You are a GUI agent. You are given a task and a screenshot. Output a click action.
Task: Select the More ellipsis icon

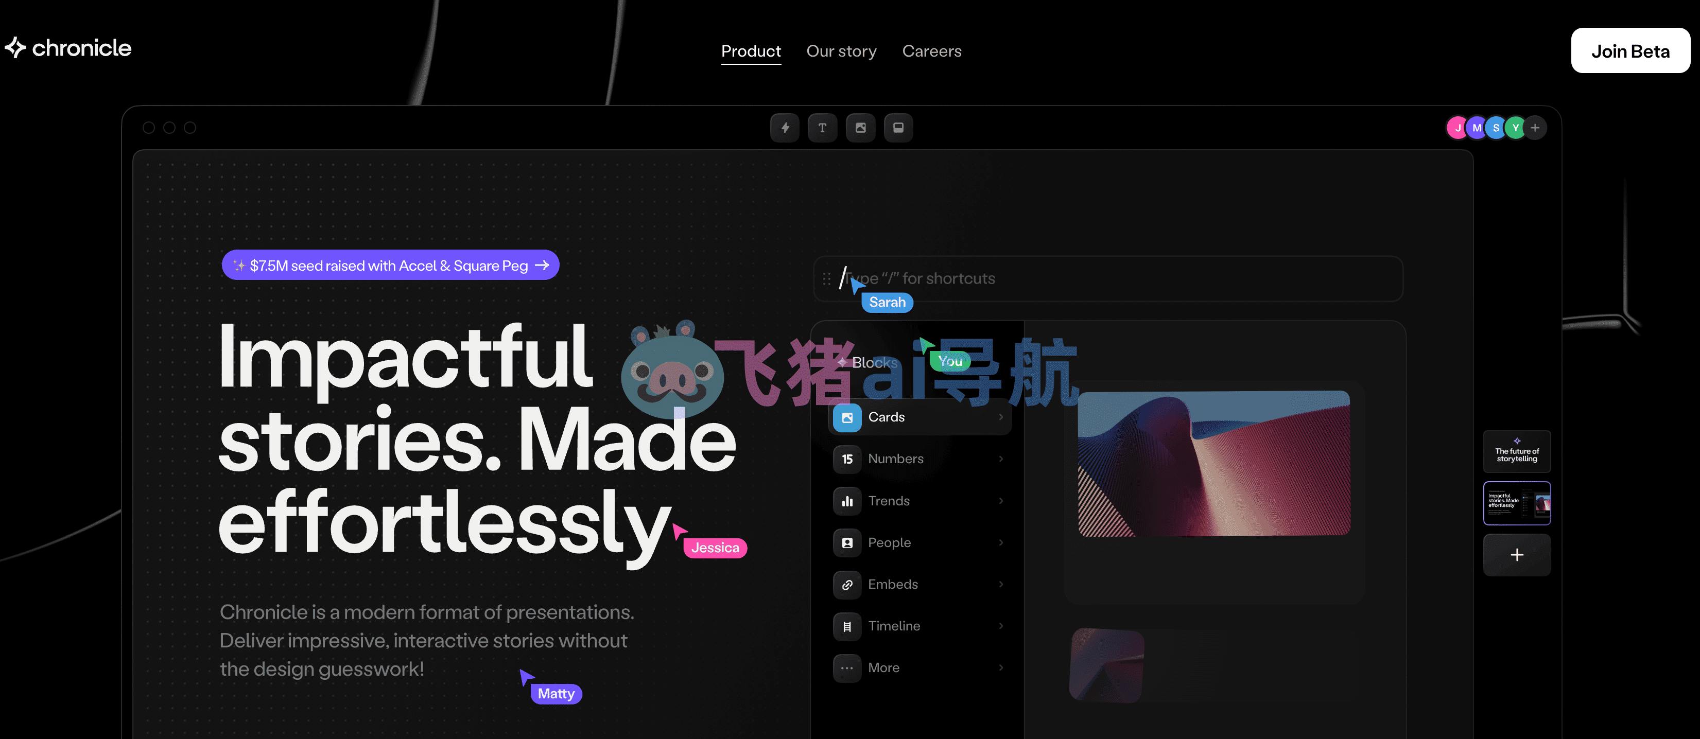pos(847,668)
